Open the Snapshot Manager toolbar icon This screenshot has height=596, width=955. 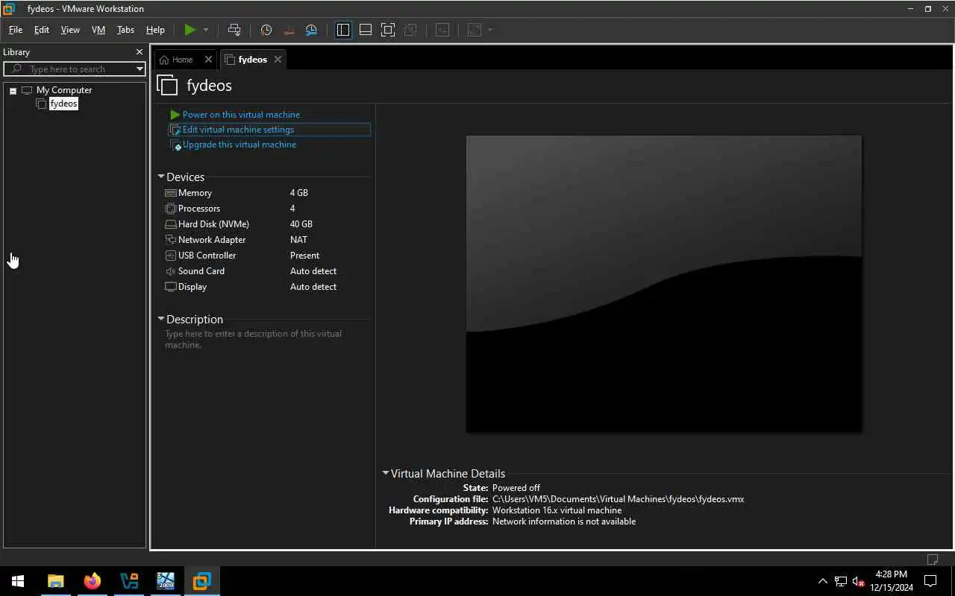(311, 30)
